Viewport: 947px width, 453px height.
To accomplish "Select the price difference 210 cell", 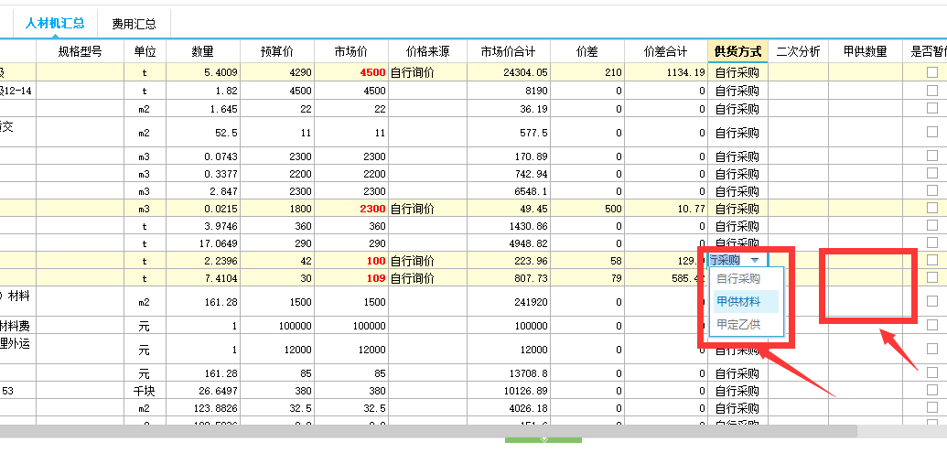I will pos(587,72).
